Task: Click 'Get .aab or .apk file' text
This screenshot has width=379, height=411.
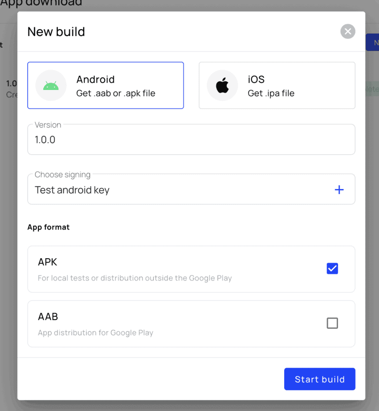Action: pyautogui.click(x=116, y=93)
